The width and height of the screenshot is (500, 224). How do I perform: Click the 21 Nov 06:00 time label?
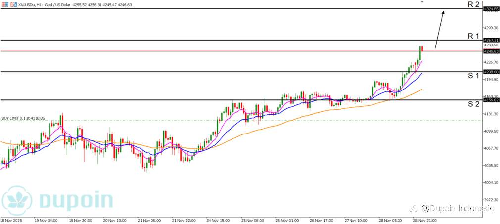149,220
